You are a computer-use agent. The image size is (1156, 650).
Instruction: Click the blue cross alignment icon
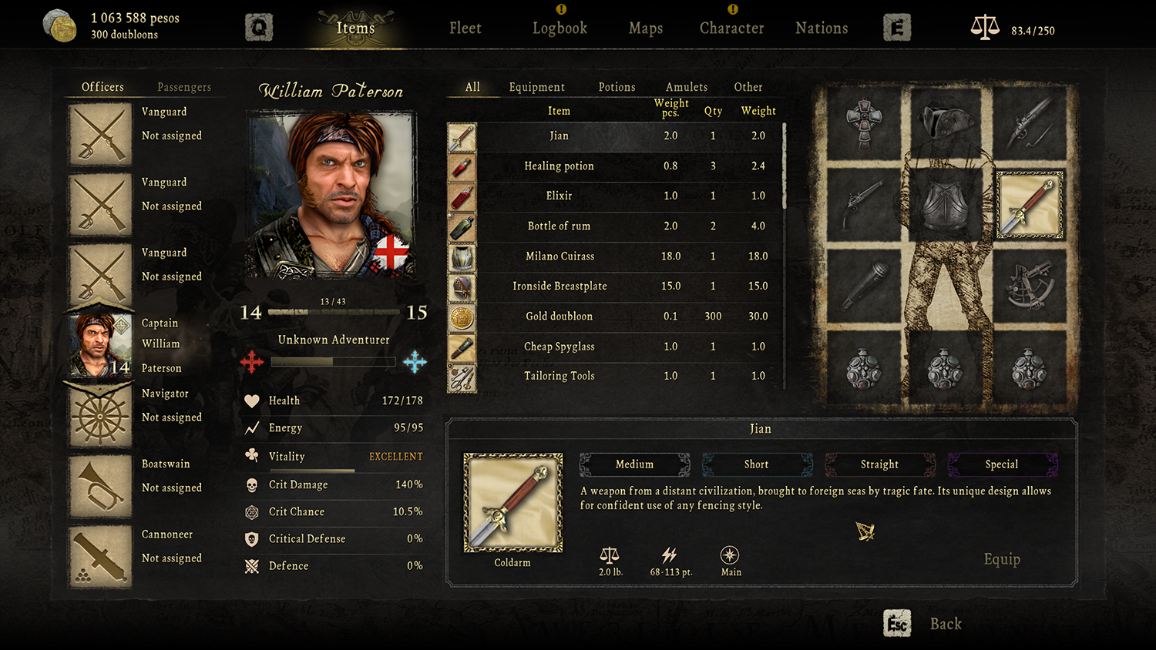[x=415, y=361]
